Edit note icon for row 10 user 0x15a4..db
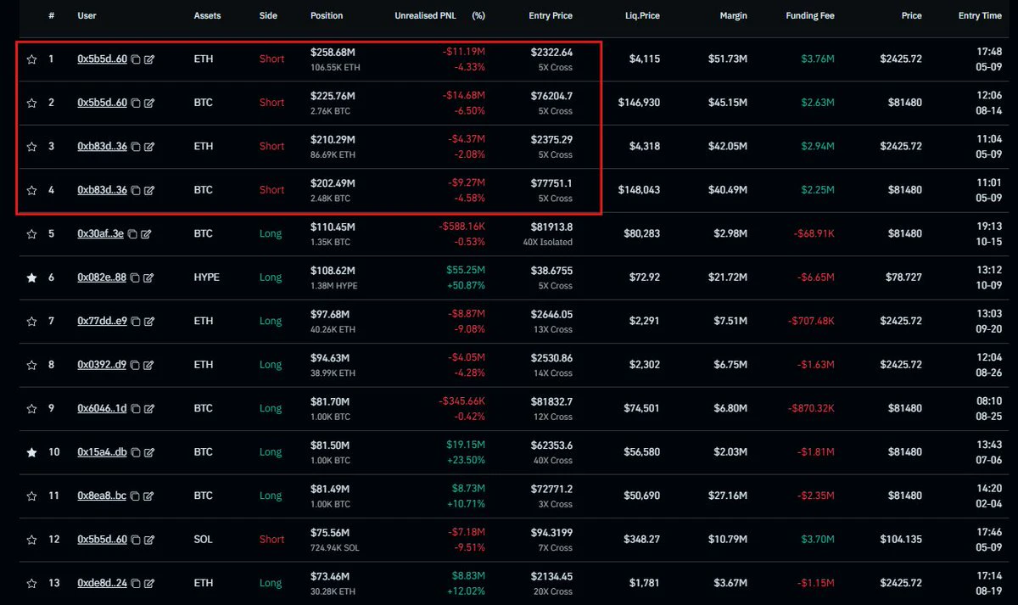The image size is (1018, 605). click(x=149, y=452)
